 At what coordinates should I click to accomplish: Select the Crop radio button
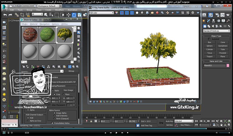[x=54, y=94]
